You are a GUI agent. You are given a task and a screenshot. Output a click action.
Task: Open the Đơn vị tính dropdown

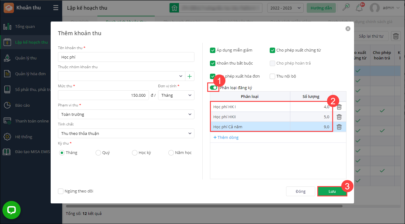[x=176, y=95]
